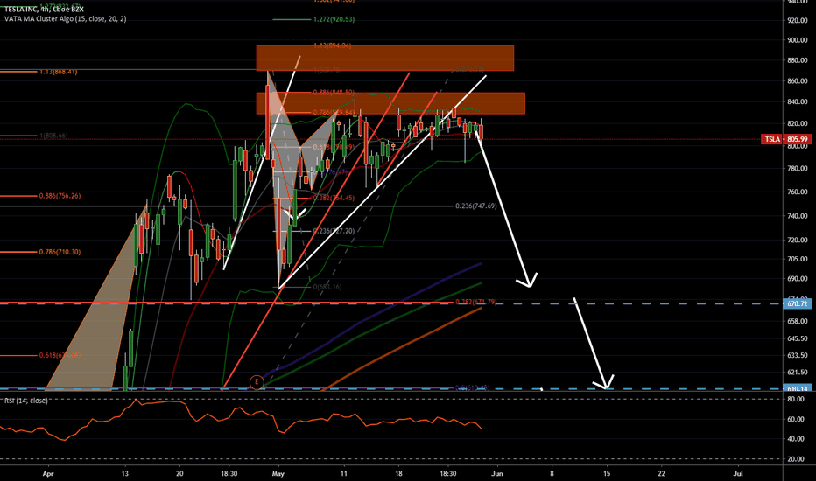This screenshot has width=816, height=481.
Task: Select the VATA MA Cluster Algo indicator legend
Action: click(x=66, y=19)
